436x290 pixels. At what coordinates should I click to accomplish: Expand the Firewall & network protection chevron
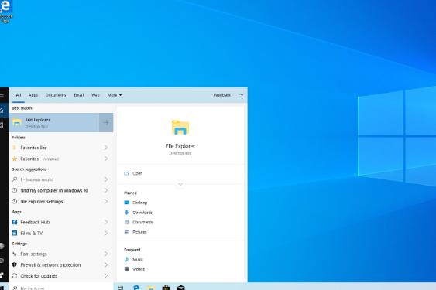[x=106, y=264]
